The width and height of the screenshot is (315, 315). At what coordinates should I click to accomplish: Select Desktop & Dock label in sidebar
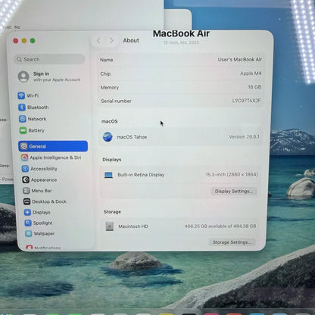point(49,201)
